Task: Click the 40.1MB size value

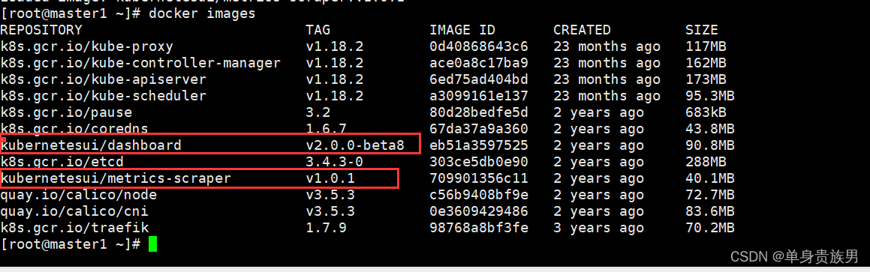Action: pos(709,179)
